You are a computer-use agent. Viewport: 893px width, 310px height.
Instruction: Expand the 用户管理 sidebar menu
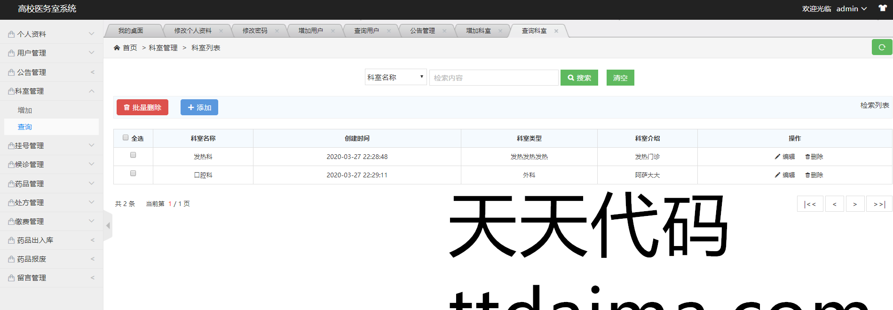pos(52,53)
